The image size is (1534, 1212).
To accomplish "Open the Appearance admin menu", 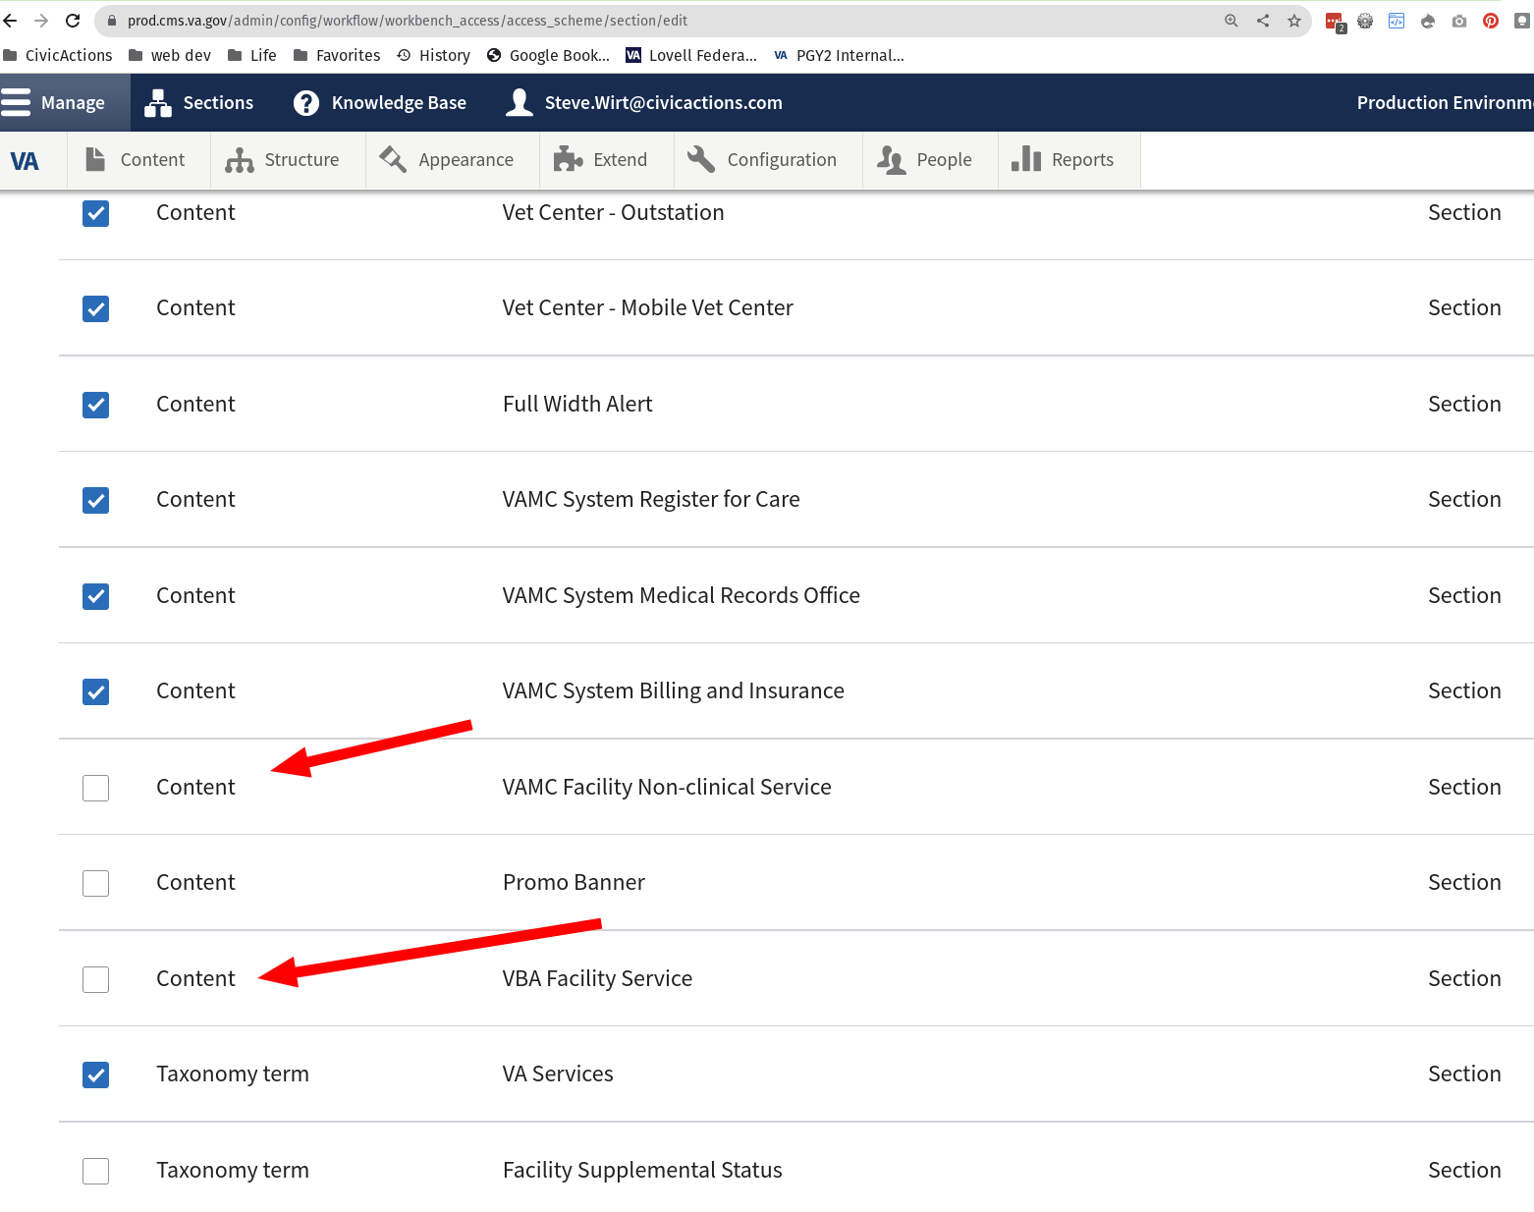I will point(452,159).
